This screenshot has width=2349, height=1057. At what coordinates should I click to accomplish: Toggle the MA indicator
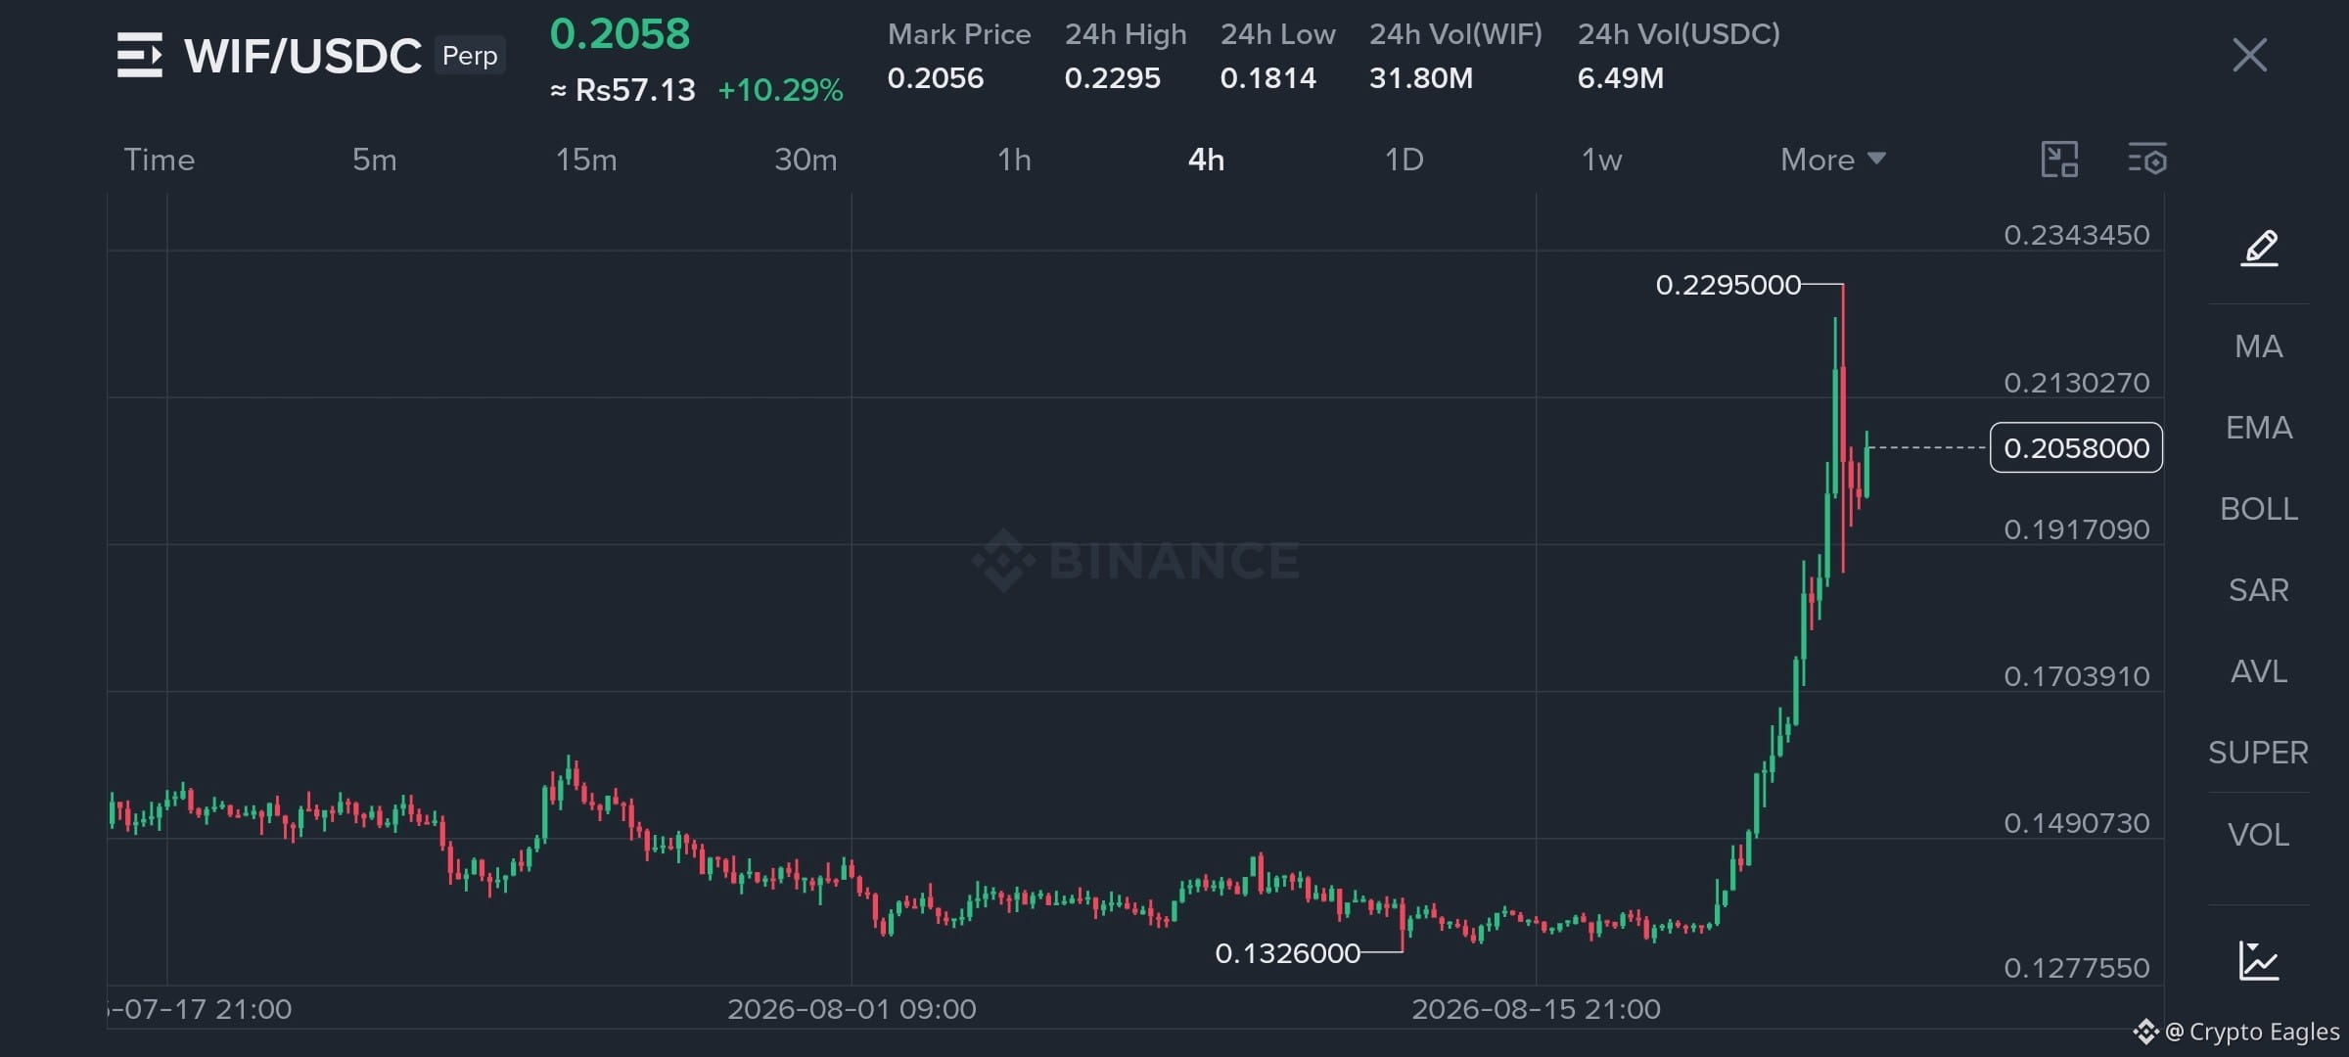point(2259,346)
